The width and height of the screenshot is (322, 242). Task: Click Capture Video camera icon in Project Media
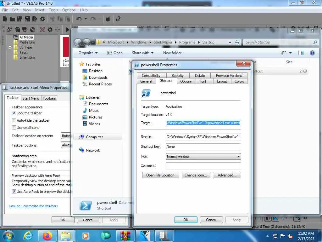pyautogui.click(x=25, y=30)
